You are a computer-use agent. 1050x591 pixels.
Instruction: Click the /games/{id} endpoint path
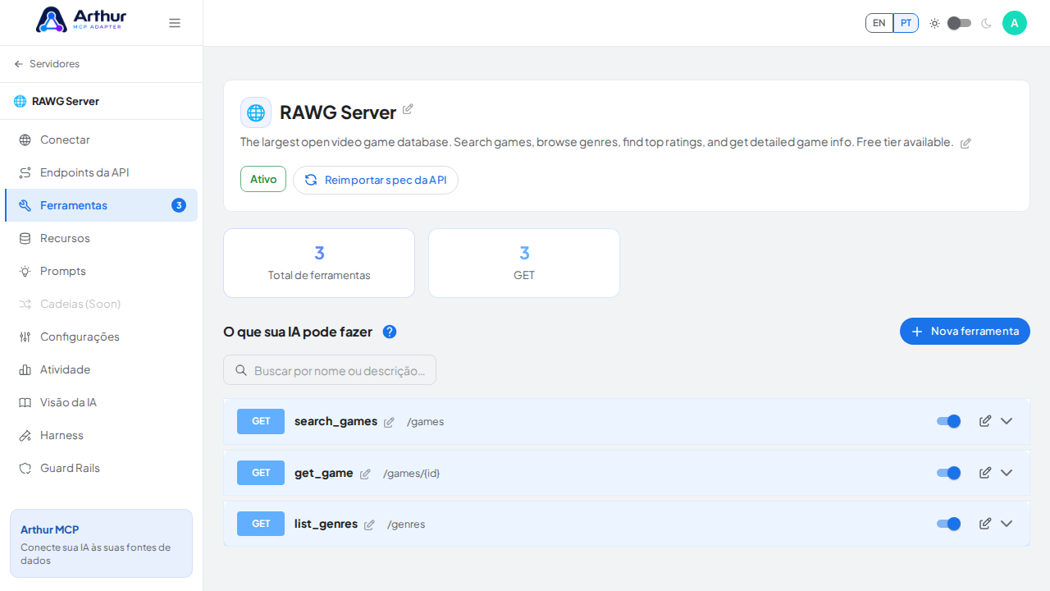coord(411,474)
